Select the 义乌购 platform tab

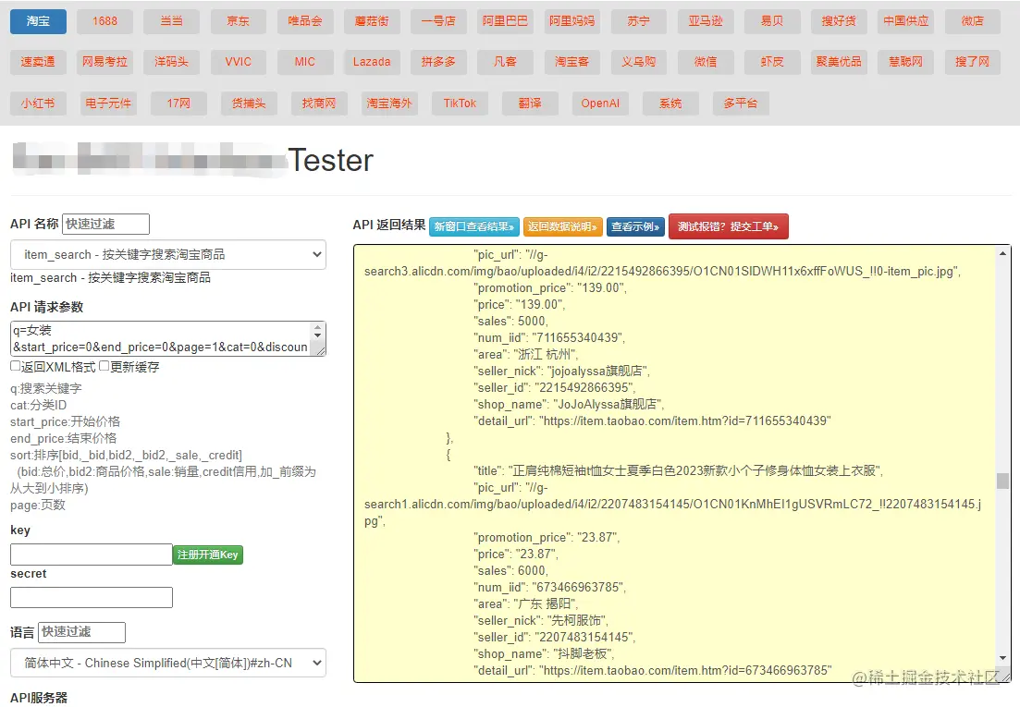tap(639, 63)
